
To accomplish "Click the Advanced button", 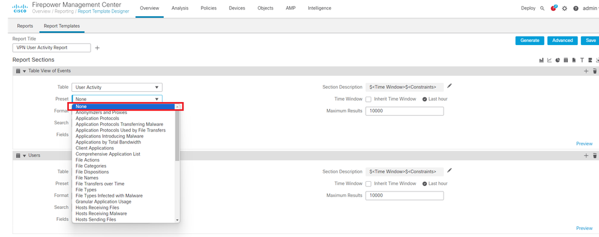I will coord(562,41).
